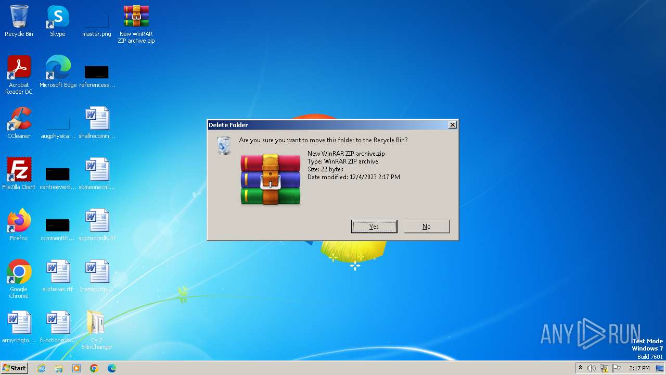Click the Size: 22 bytes text

(x=325, y=169)
